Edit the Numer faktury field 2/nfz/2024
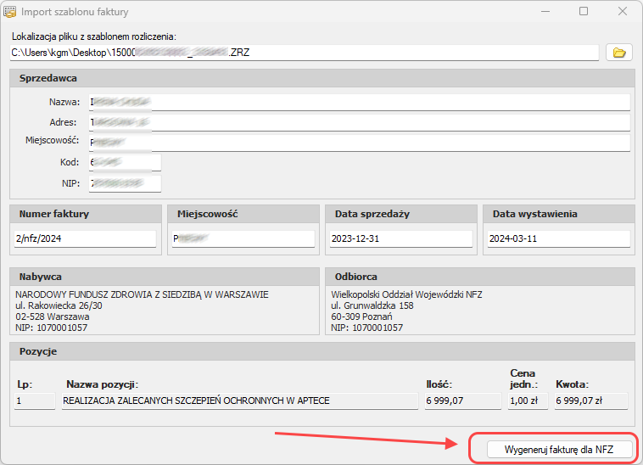 (x=85, y=238)
